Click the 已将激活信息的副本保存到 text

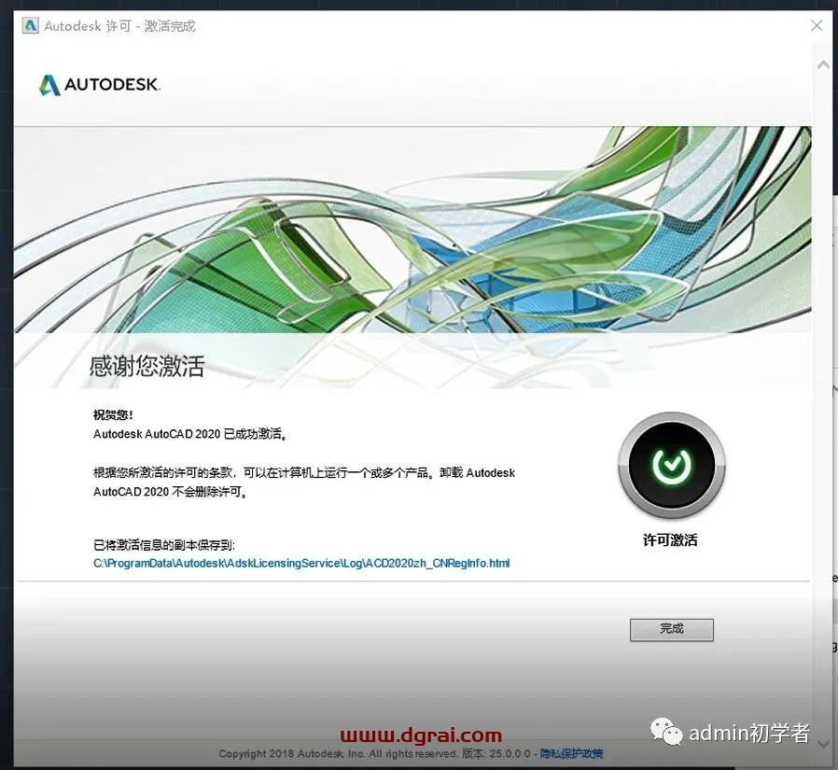[164, 545]
